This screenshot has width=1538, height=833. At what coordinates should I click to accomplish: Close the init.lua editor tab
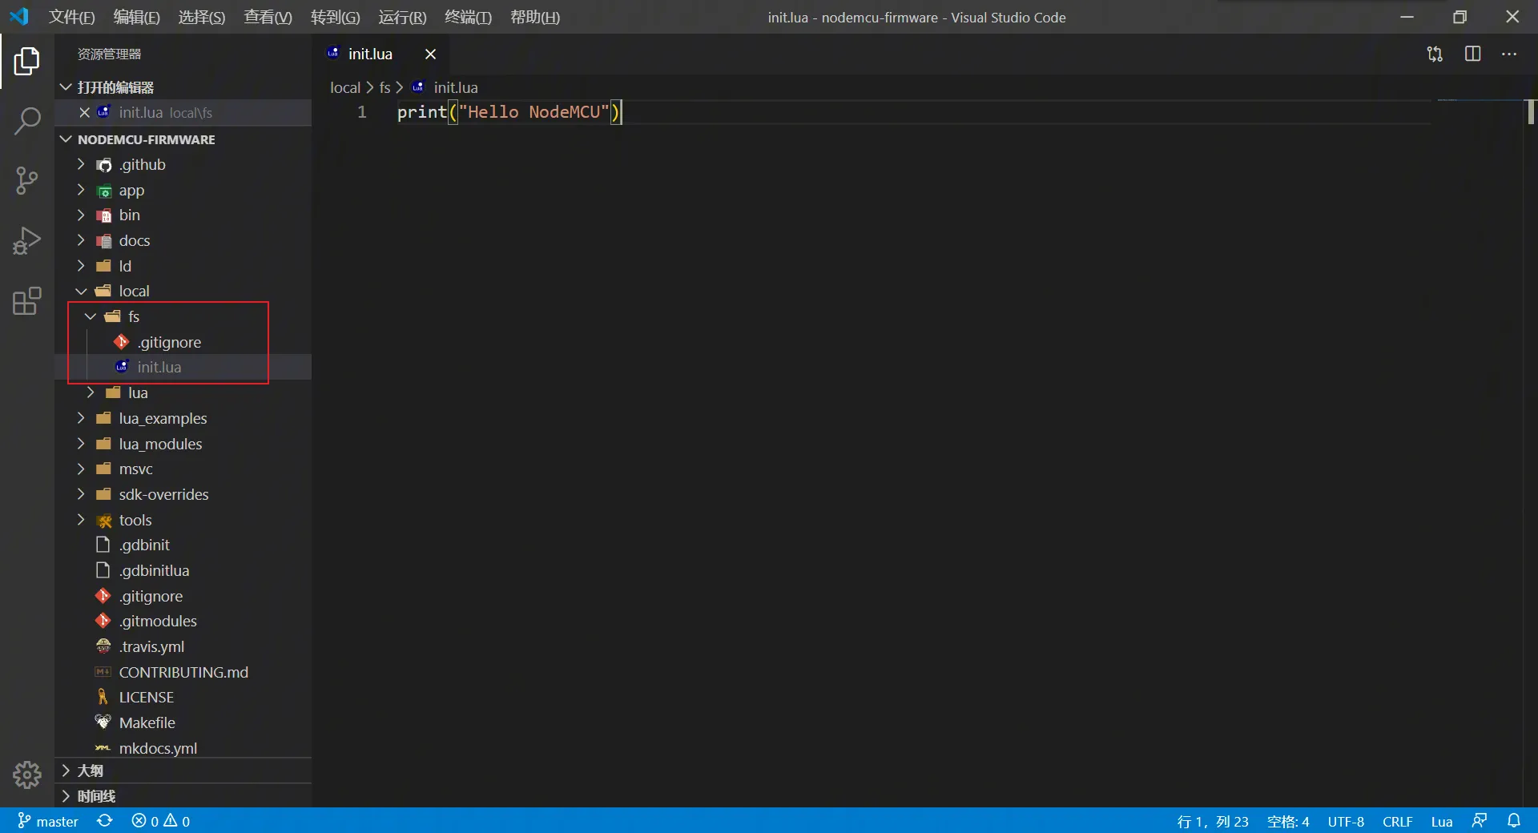[430, 54]
